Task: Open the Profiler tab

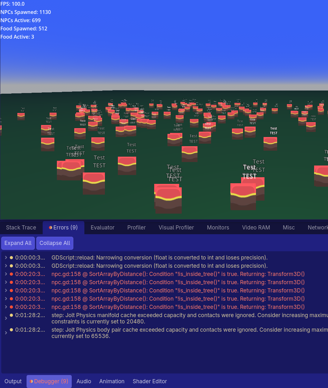Action: coord(137,228)
